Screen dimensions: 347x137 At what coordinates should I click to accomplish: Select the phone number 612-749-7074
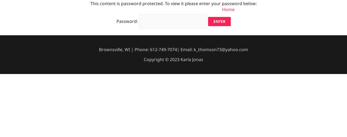[x=164, y=50]
